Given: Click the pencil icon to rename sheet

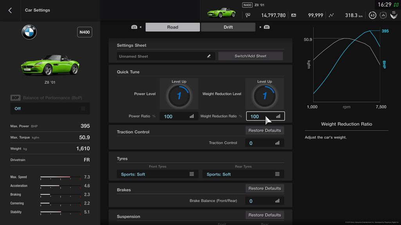Looking at the screenshot, I should point(209,56).
